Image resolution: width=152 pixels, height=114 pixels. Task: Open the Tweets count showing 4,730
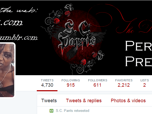coord(47,83)
